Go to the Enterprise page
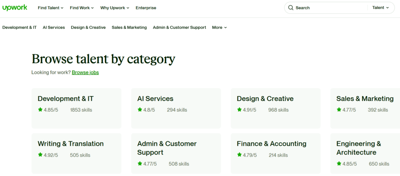The image size is (400, 176). tap(146, 8)
